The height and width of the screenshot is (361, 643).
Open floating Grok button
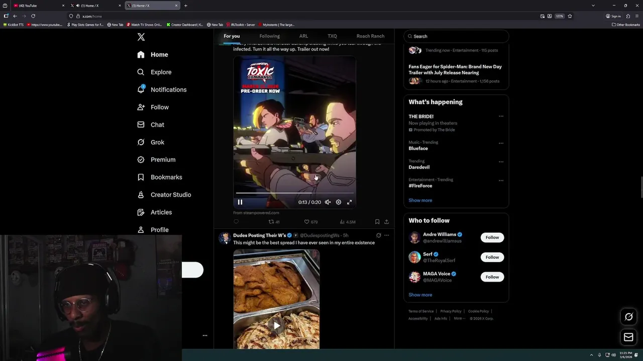pyautogui.click(x=628, y=316)
